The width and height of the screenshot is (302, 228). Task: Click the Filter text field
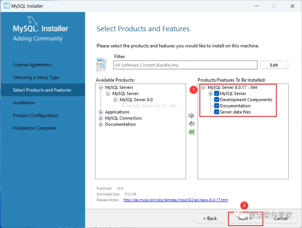(x=185, y=65)
